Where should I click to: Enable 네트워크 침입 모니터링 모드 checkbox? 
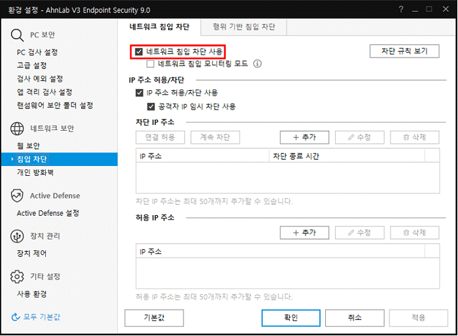150,63
